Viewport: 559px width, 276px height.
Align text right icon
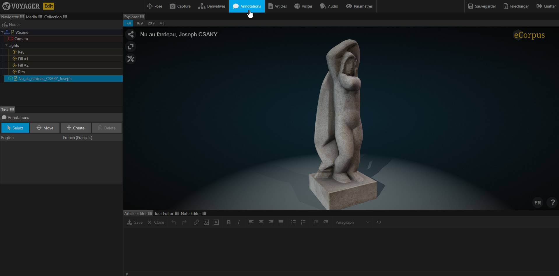271,222
